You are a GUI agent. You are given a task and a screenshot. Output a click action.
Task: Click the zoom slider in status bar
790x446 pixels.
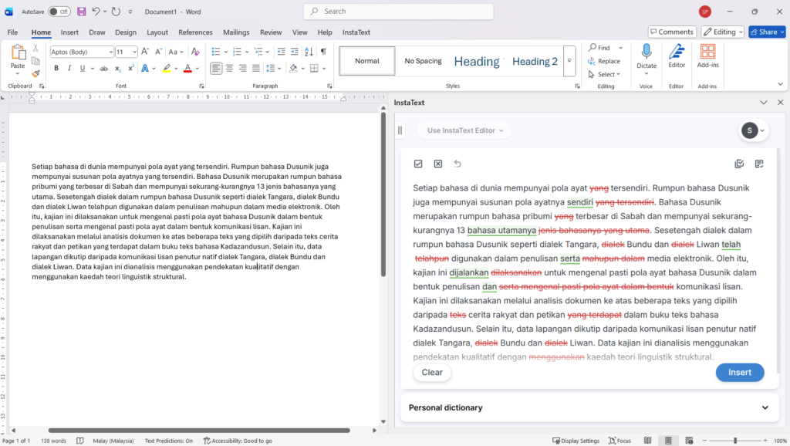tap(734, 441)
